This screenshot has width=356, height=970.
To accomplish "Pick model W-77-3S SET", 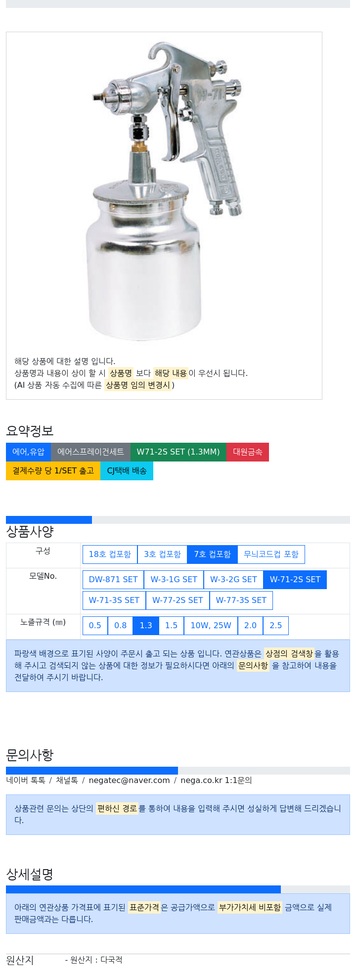I will (x=241, y=600).
